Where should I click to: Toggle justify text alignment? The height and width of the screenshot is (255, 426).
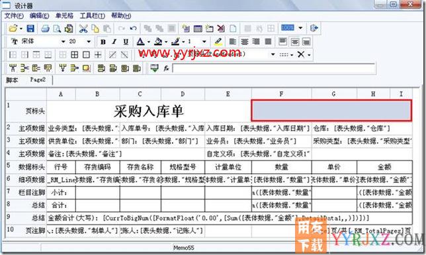pyautogui.click(x=268, y=42)
